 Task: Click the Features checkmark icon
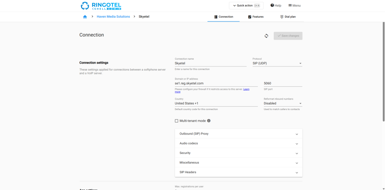point(250,17)
